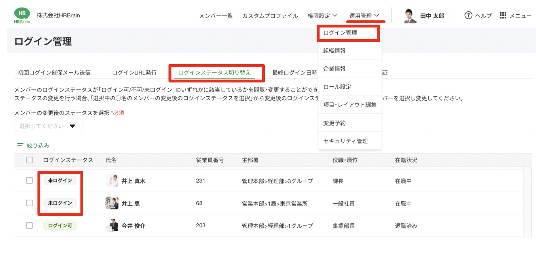Switch to the ログインURL発行 tab
This screenshot has width=536, height=259.
134,73
